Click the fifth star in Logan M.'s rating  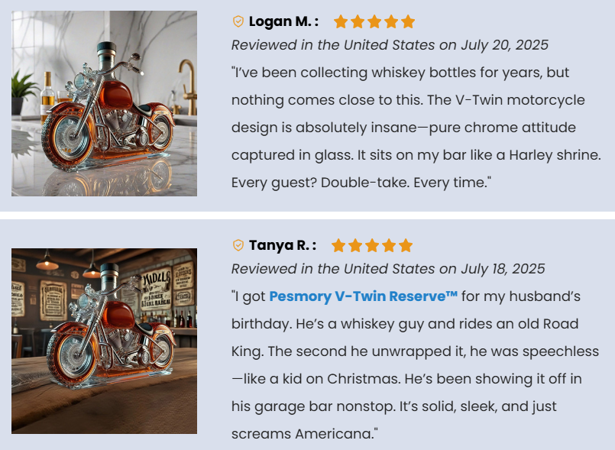point(408,21)
